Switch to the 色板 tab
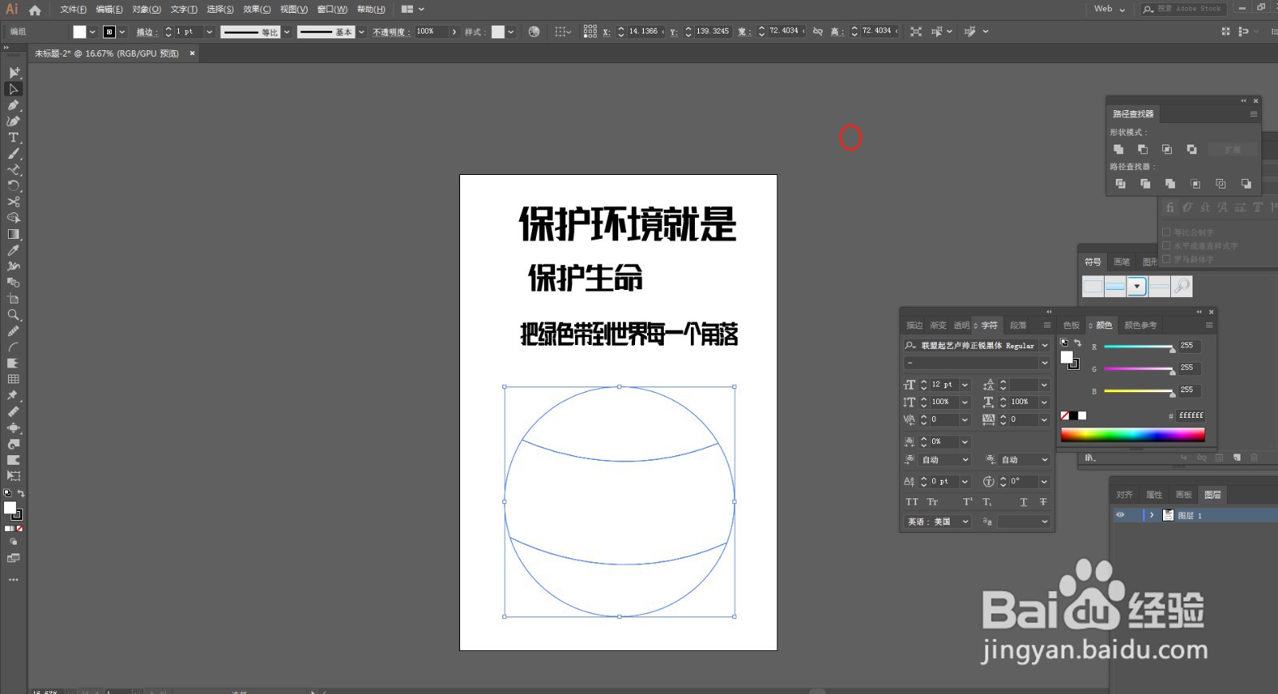The height and width of the screenshot is (694, 1278). pyautogui.click(x=1071, y=325)
